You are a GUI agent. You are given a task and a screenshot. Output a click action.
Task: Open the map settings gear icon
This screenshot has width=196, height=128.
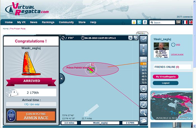click(136, 38)
